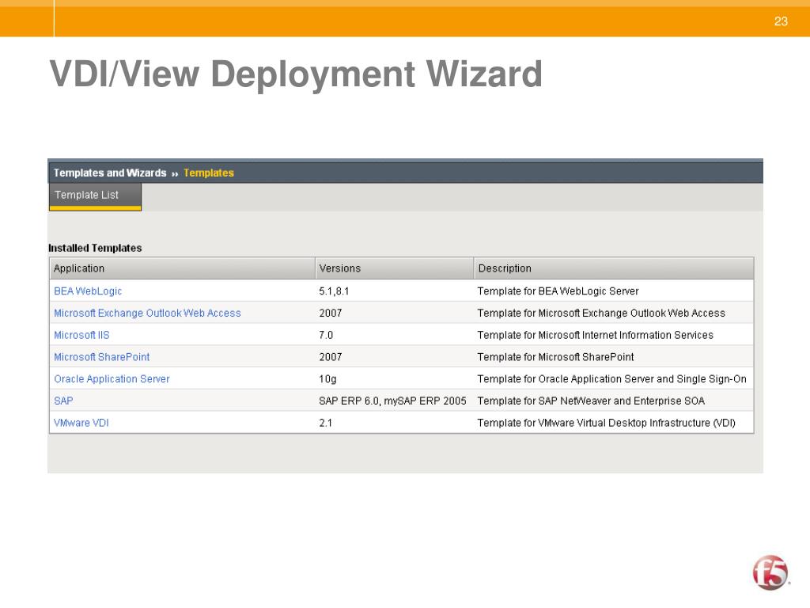Click 'Template for SAP NetWeaver and Enterprise SOA'

pos(591,401)
